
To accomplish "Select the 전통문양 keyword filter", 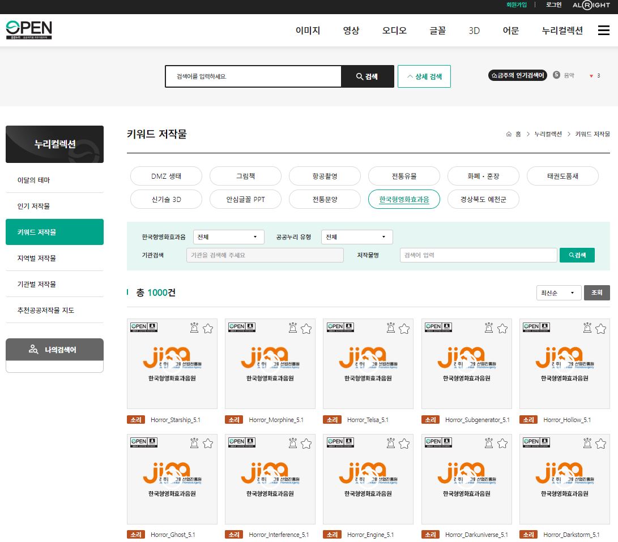I will pyautogui.click(x=325, y=199).
